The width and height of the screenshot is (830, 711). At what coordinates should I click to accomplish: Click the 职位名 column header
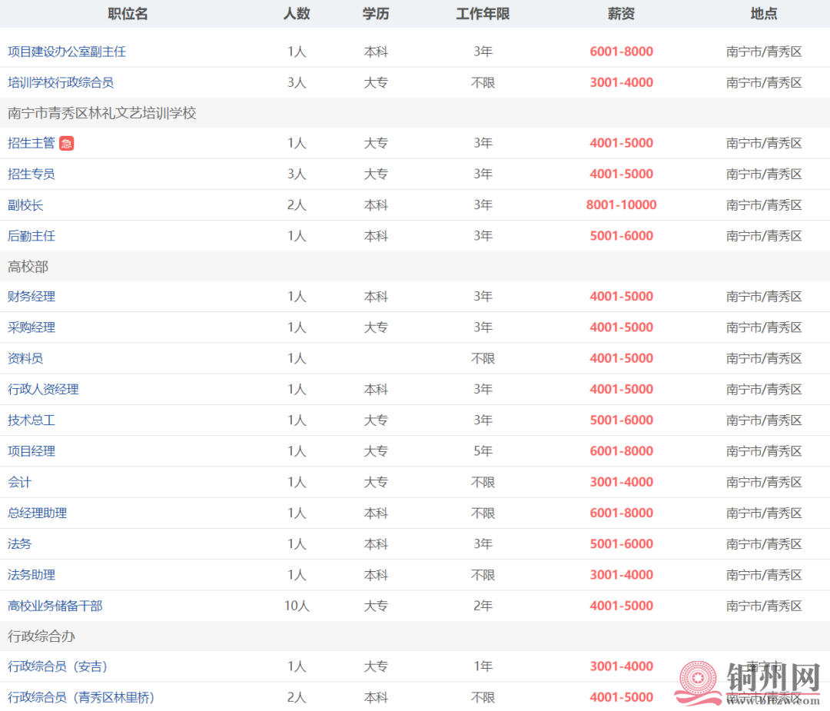click(x=128, y=14)
